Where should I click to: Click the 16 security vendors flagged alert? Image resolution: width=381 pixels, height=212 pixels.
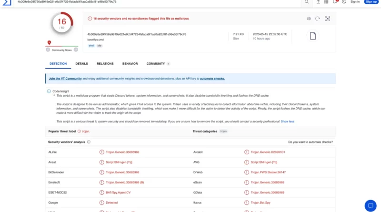[141, 19]
